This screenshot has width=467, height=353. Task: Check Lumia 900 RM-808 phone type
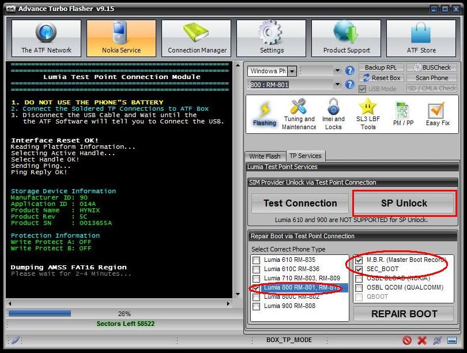pyautogui.click(x=256, y=306)
